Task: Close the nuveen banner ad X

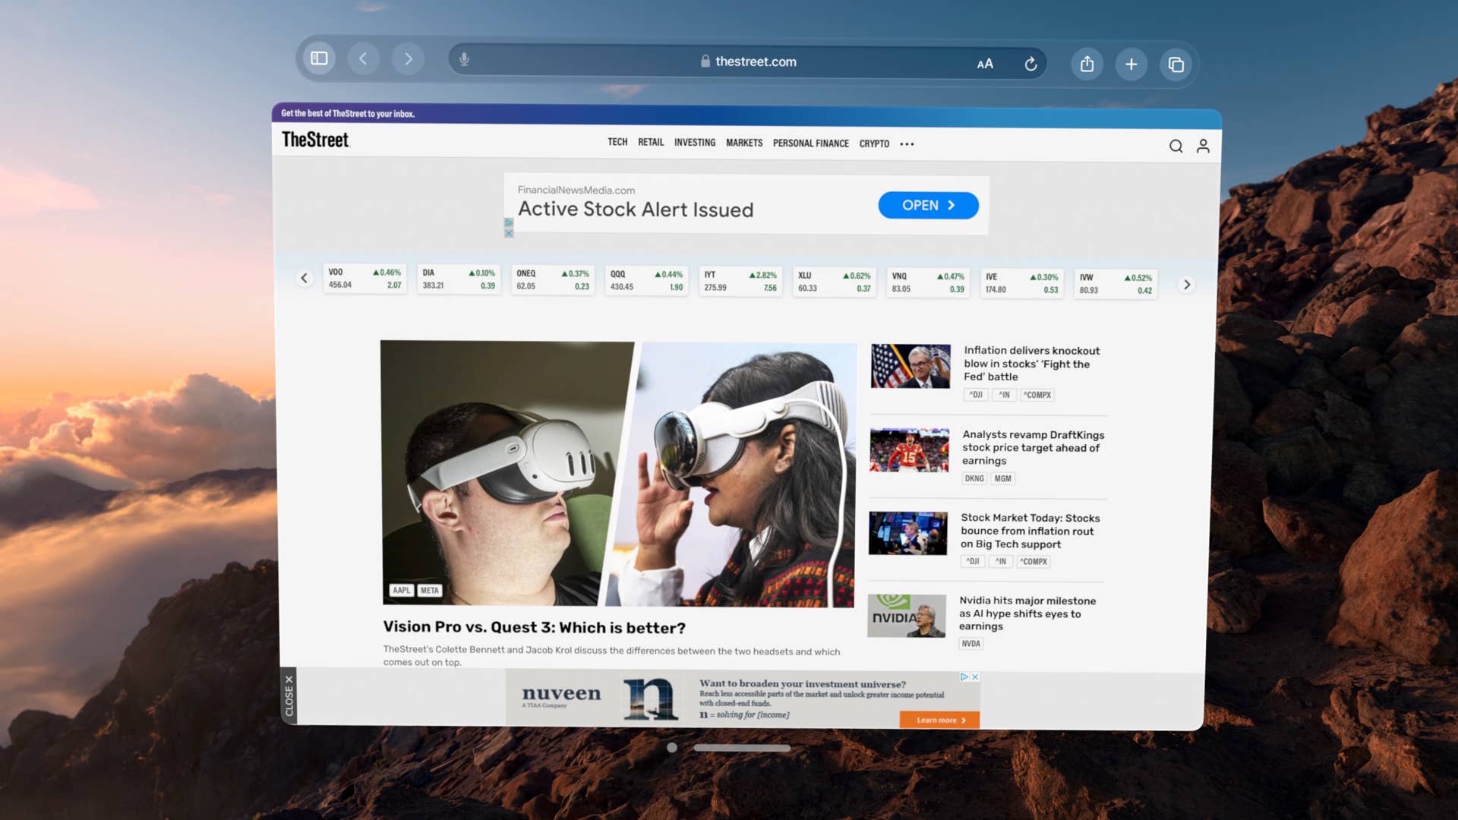Action: [975, 676]
